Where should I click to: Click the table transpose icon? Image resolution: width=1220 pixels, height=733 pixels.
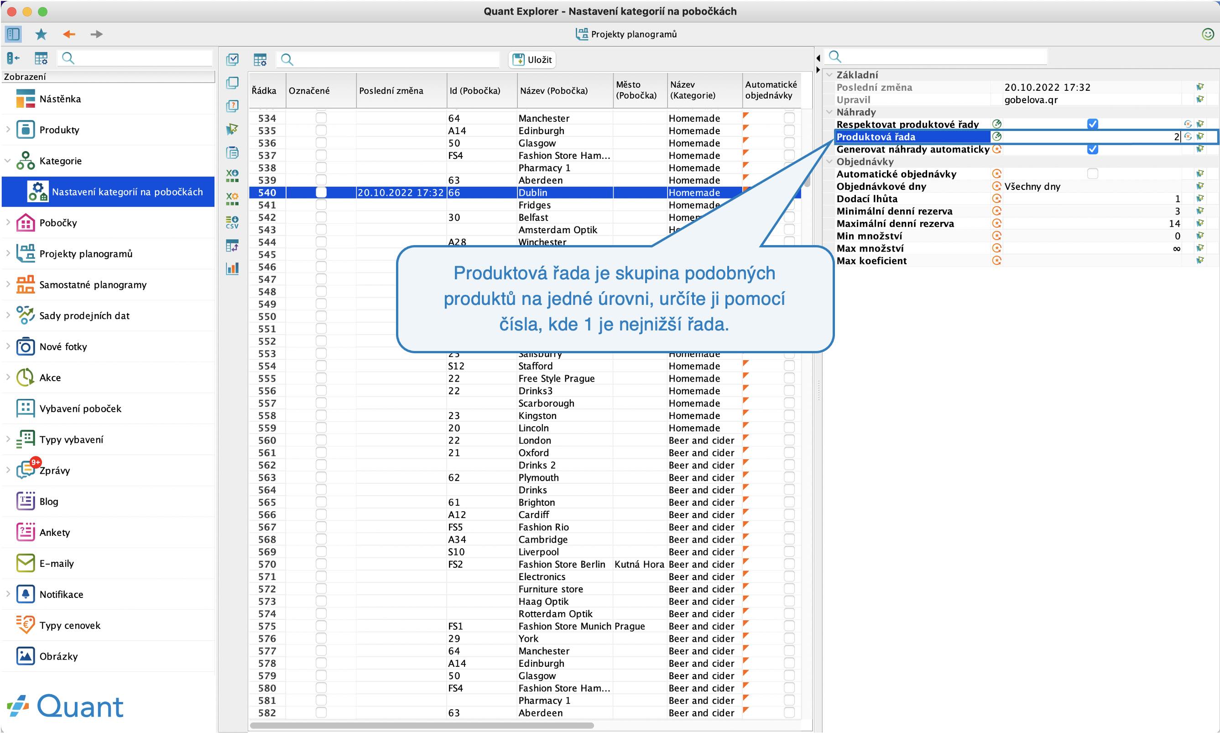(232, 246)
